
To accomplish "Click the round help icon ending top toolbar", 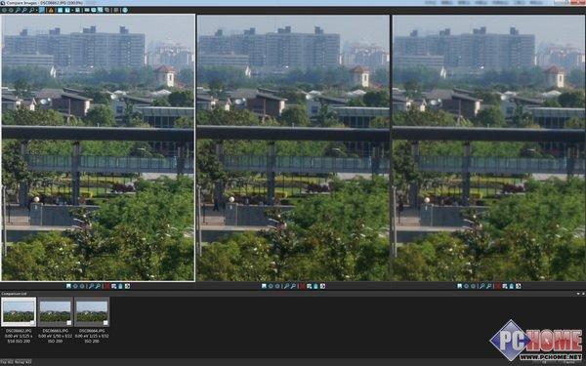I will coord(125,10).
